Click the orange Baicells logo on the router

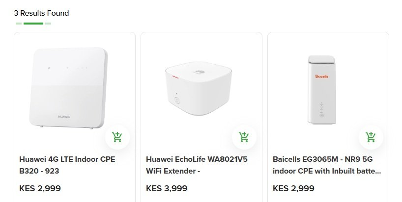click(321, 76)
